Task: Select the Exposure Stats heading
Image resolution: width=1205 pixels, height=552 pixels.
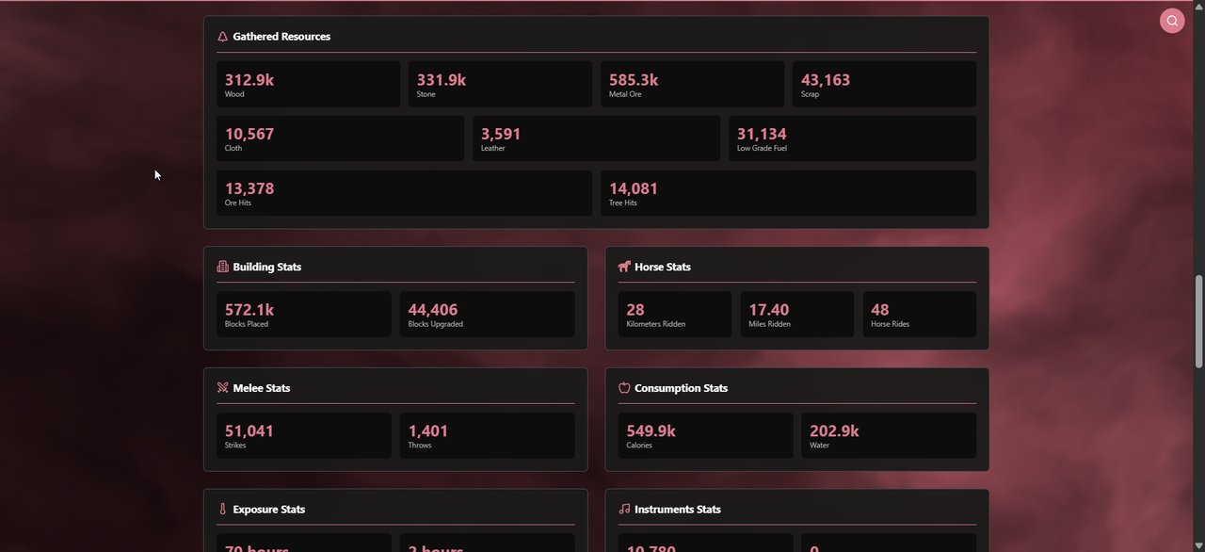Action: point(269,510)
